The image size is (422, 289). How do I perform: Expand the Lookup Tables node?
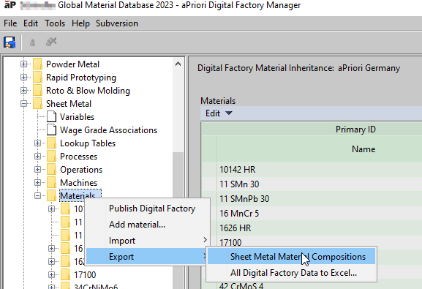tap(38, 143)
